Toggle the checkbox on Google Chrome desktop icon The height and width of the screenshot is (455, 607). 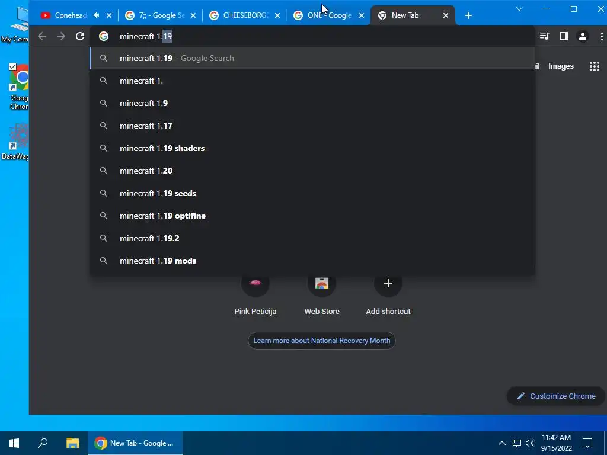[x=13, y=66]
